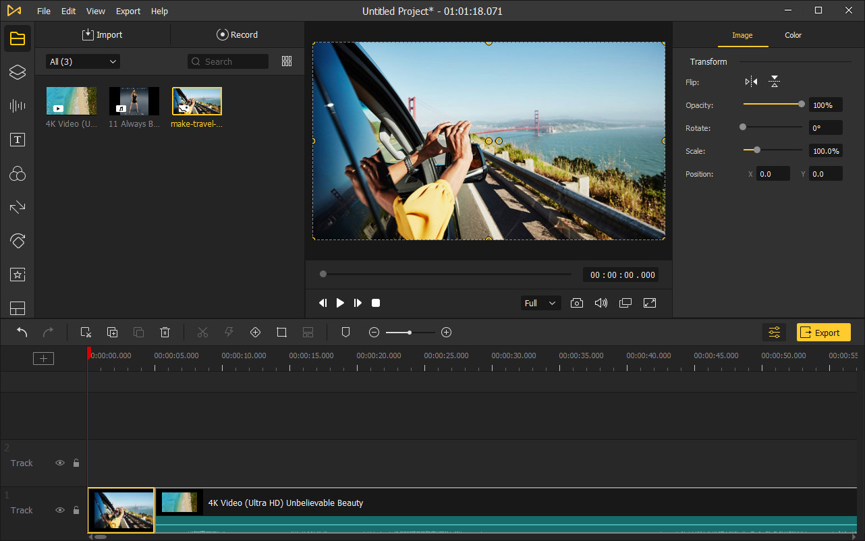Open the All (3) media filter dropdown

pyautogui.click(x=82, y=61)
